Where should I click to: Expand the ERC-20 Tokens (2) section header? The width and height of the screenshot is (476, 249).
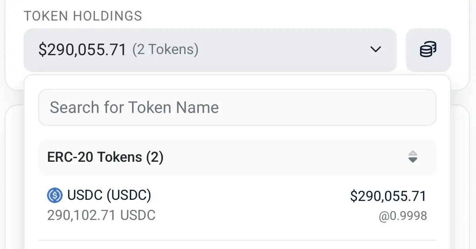click(237, 157)
